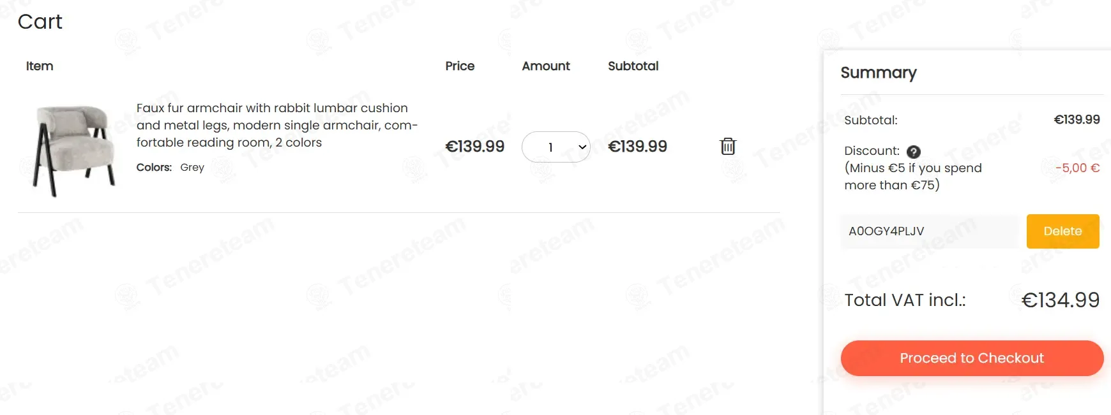Click the A0OGY4PLJV coupon code field
This screenshot has height=415, width=1111.
click(x=930, y=231)
